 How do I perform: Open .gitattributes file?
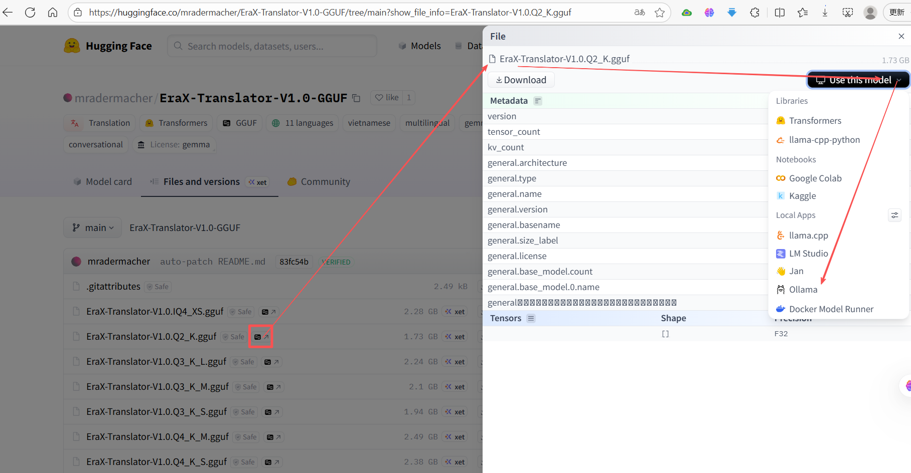coord(113,287)
